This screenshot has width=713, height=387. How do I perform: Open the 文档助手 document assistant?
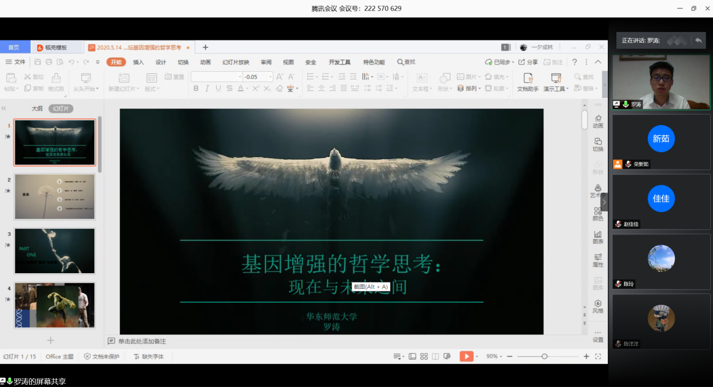pyautogui.click(x=528, y=82)
